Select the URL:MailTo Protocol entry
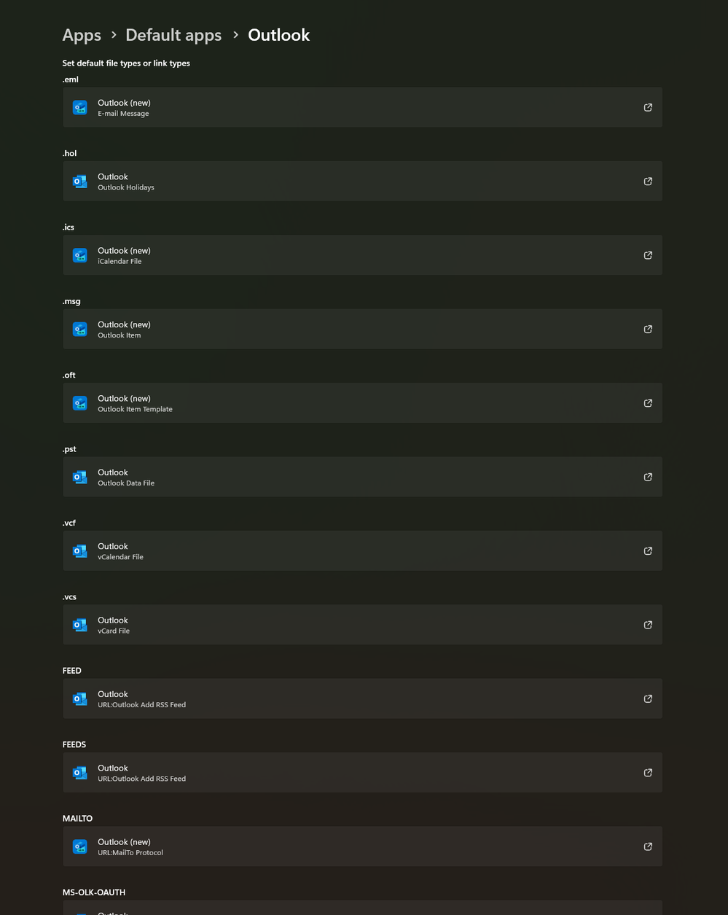This screenshot has height=915, width=728. 362,846
